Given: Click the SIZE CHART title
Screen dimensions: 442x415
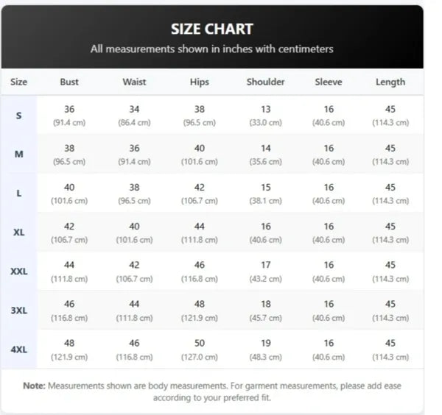Looking at the screenshot, I should (212, 29).
